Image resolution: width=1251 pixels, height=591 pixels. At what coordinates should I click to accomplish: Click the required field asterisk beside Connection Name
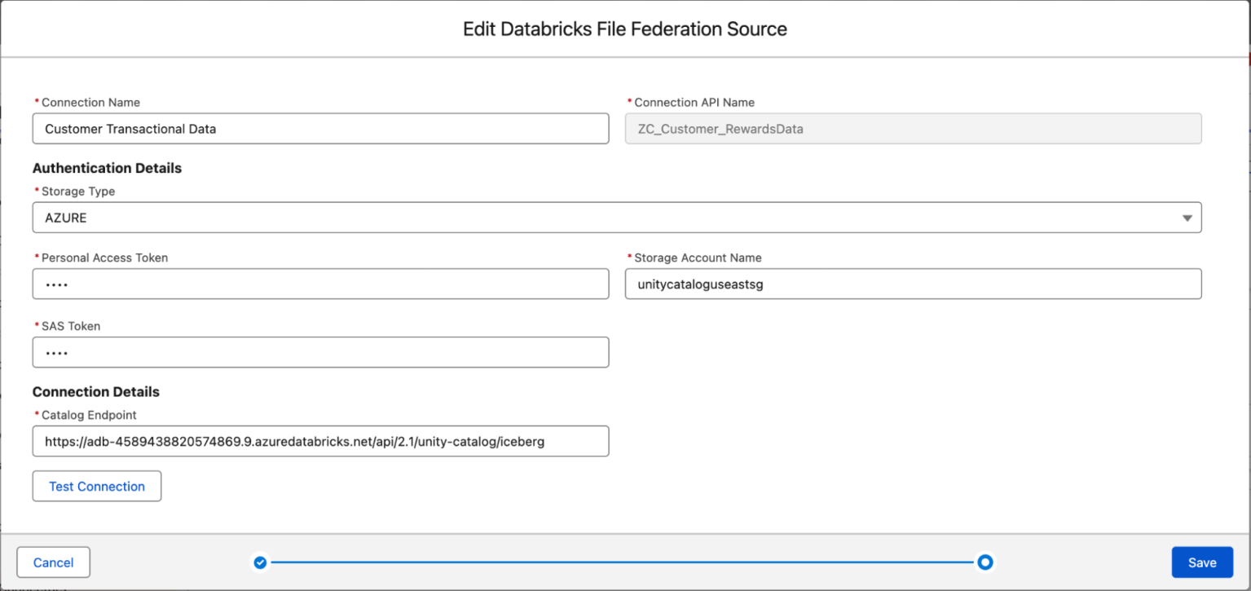(x=37, y=102)
